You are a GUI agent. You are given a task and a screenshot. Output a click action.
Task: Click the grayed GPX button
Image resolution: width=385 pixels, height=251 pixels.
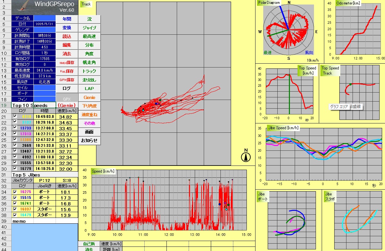coord(67,97)
